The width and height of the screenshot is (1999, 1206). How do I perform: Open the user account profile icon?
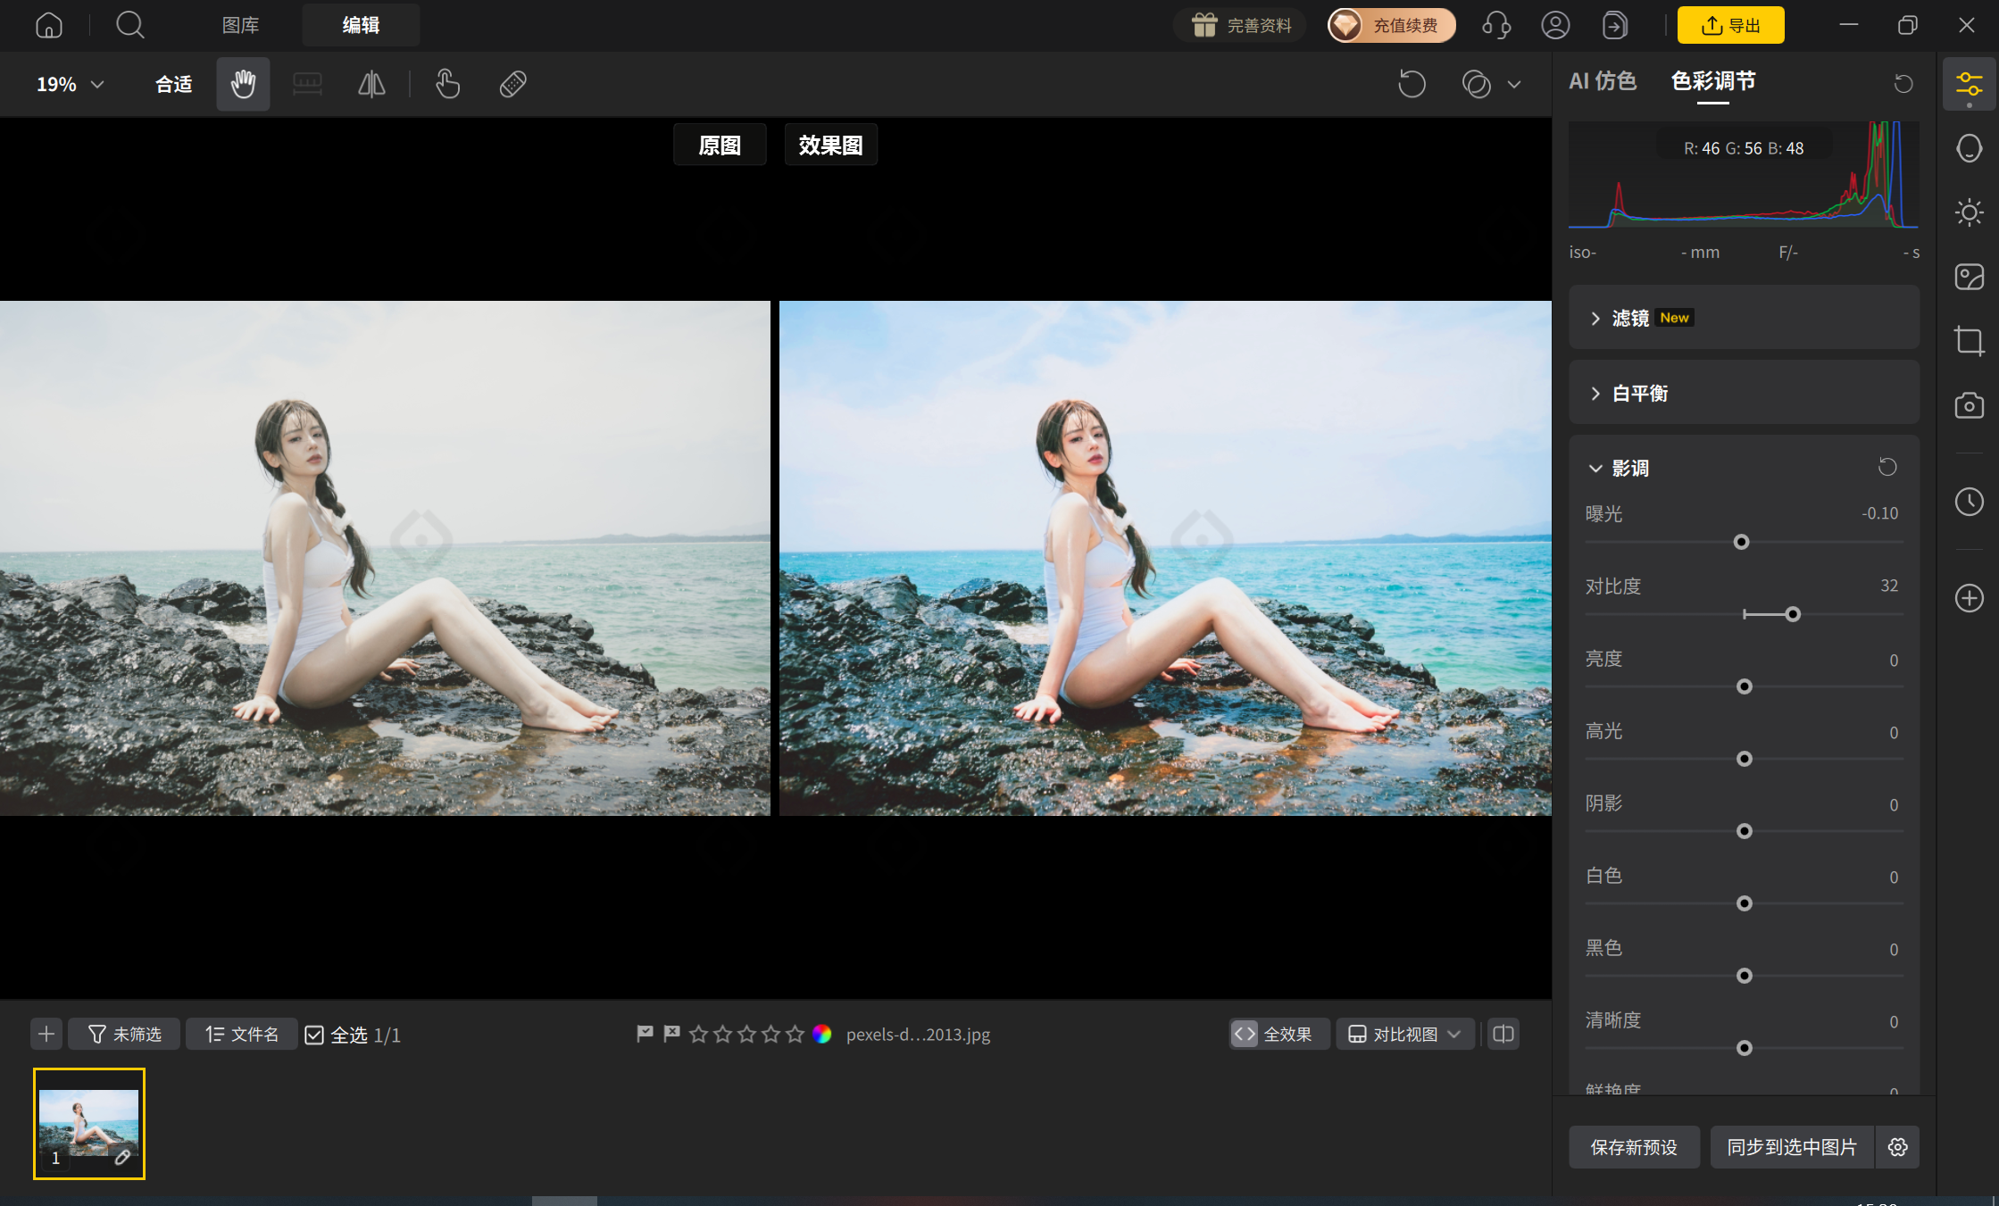(x=1555, y=25)
